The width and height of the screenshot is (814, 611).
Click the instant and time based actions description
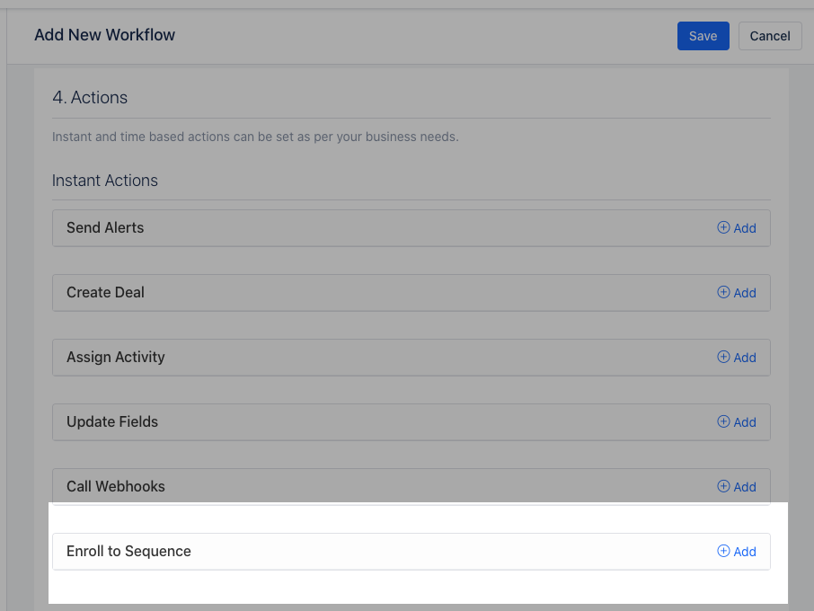pos(255,137)
